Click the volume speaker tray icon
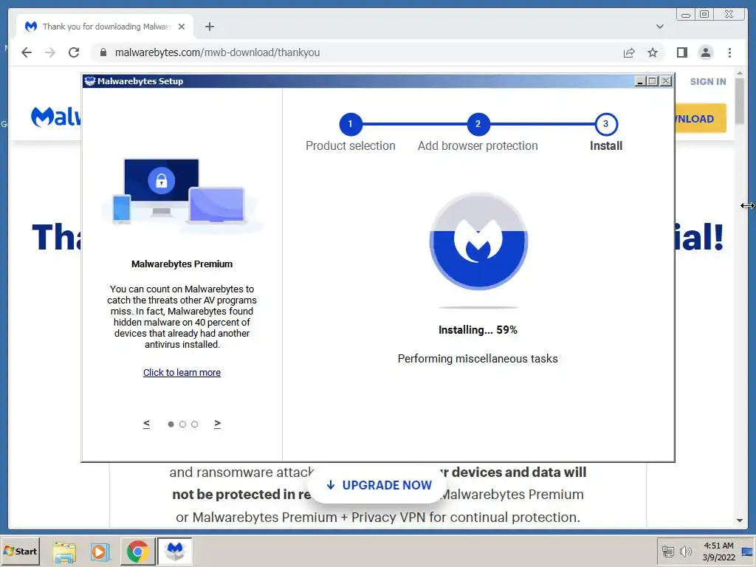Screen dimensions: 756x567 (x=685, y=551)
